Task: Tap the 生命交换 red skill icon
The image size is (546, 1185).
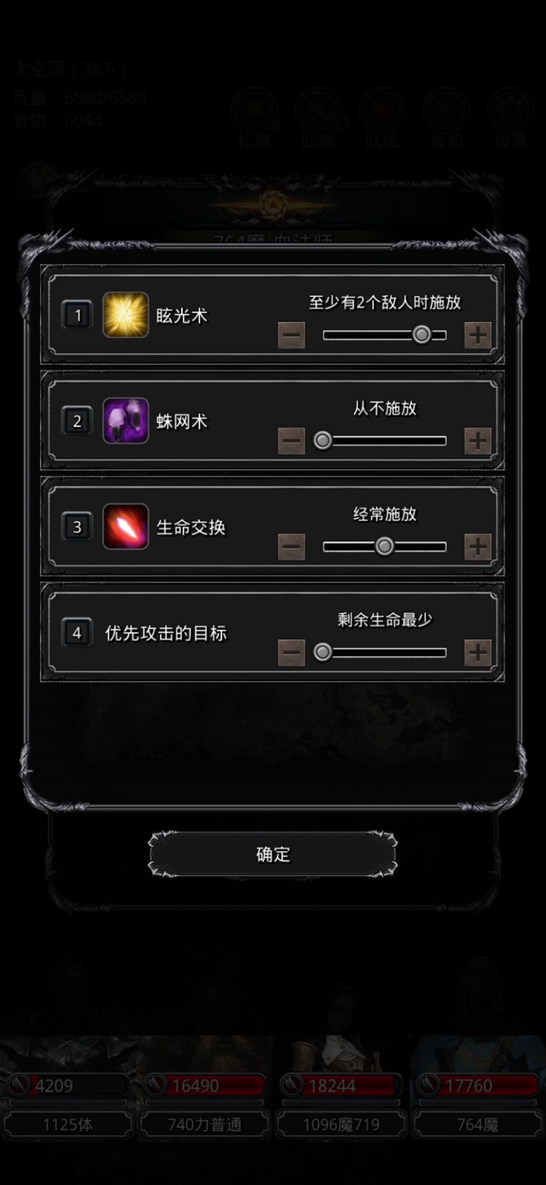Action: click(125, 526)
